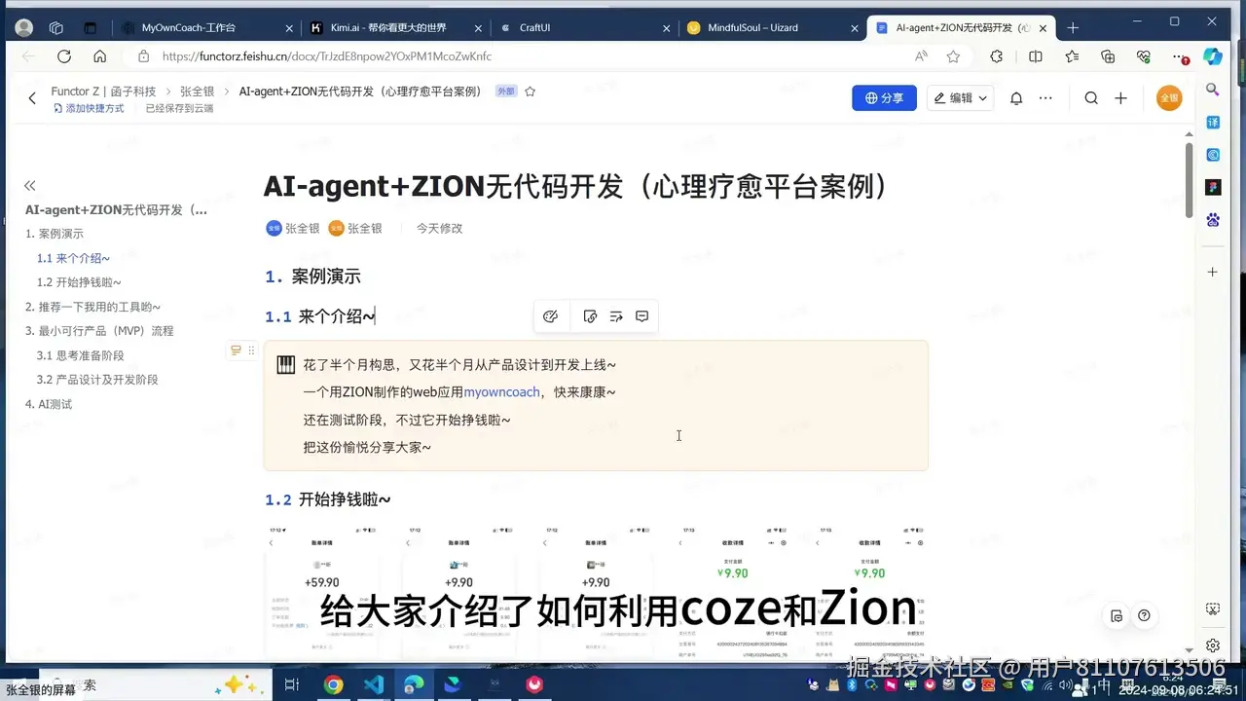Open Chrome from Windows taskbar
This screenshot has width=1246, height=701.
[x=333, y=684]
